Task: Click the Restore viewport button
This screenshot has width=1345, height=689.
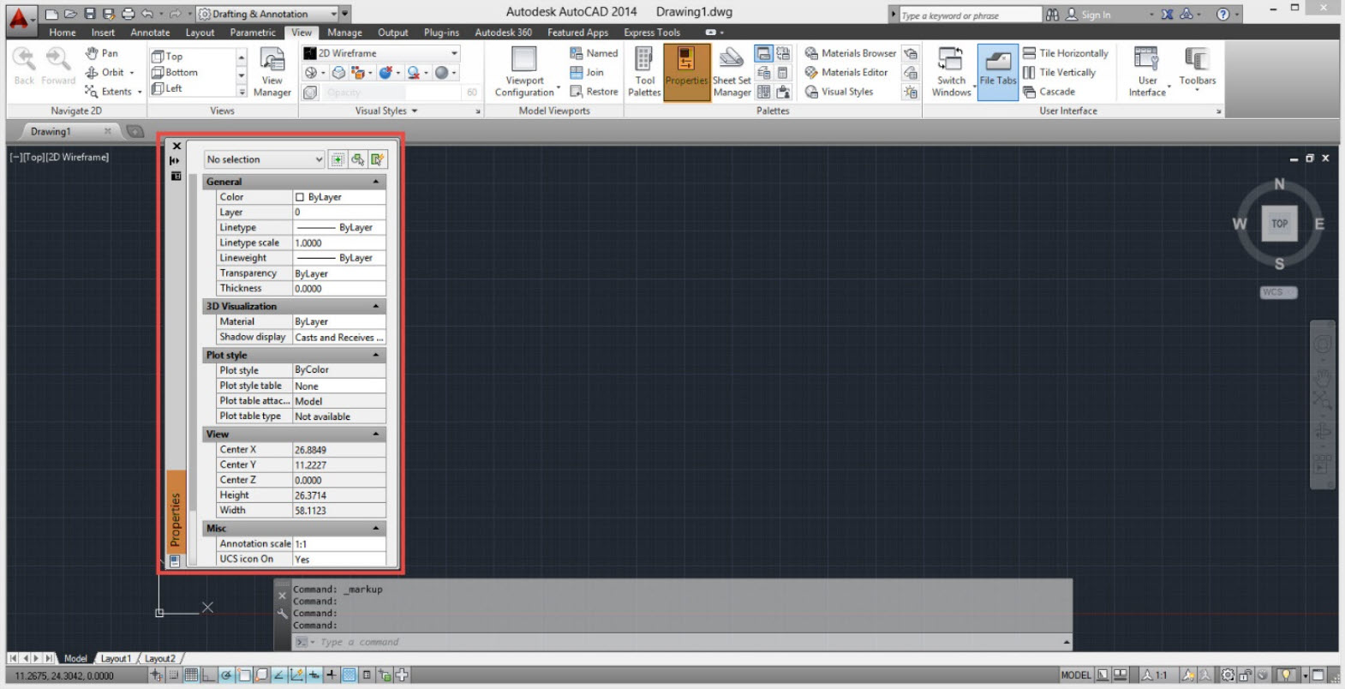Action: coord(594,92)
